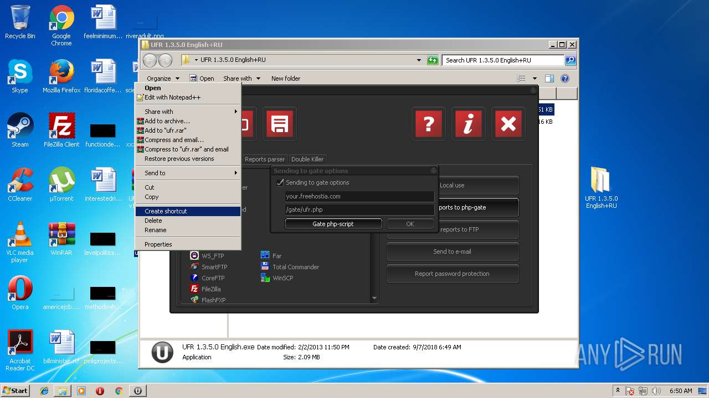
Task: Open FileZilla Client desktop shortcut
Action: [x=61, y=130]
